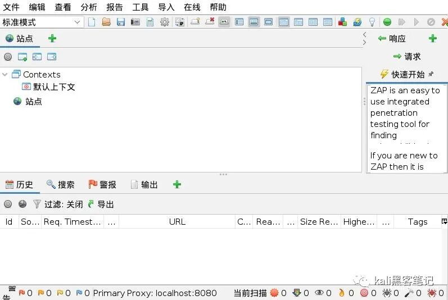Toggle the expand Sites tabs layout button
Image resolution: width=448 pixels, height=300 pixels.
[239, 22]
